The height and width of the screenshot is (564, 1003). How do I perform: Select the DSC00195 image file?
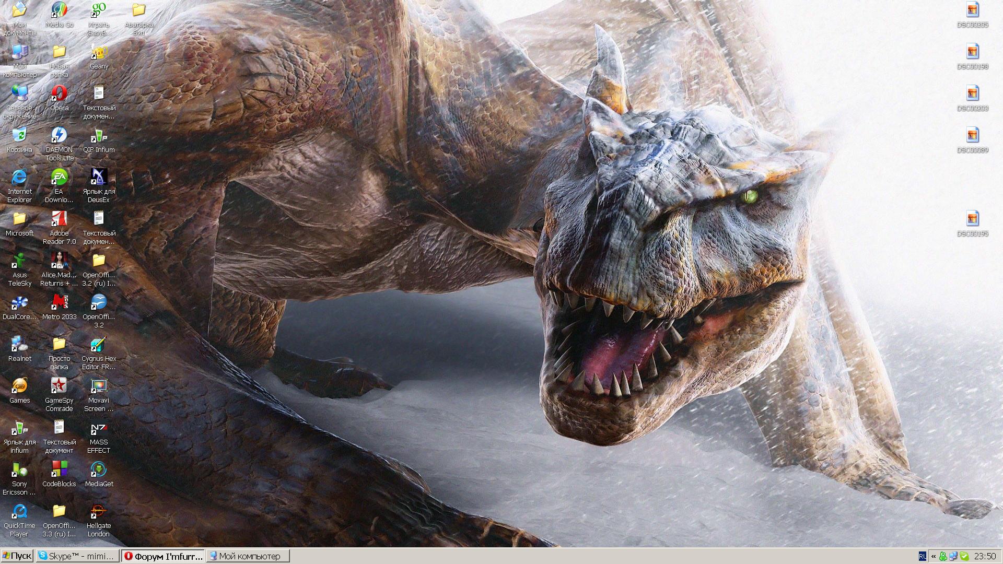click(x=972, y=224)
